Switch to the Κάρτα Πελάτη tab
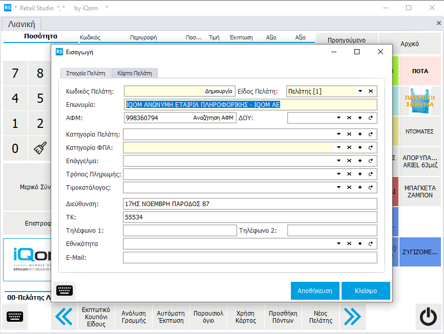Viewport: 444px width, 334px height. [x=135, y=73]
